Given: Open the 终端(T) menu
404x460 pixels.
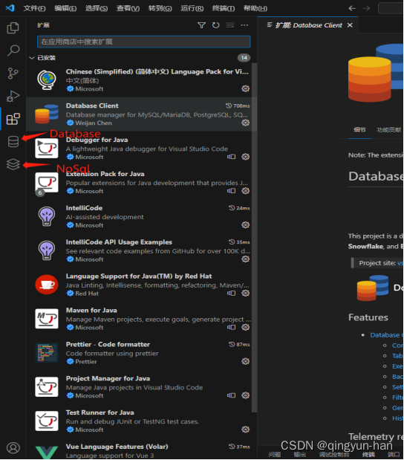Looking at the screenshot, I should coord(224,8).
